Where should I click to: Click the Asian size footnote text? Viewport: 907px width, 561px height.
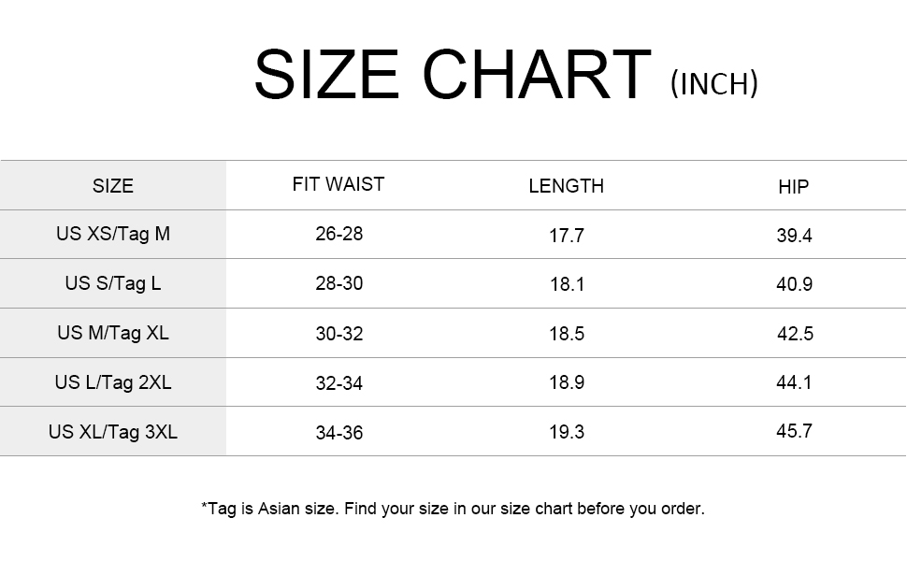(x=453, y=509)
